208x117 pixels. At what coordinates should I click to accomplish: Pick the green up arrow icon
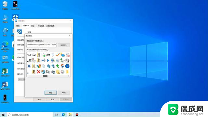pyautogui.click(x=58, y=66)
